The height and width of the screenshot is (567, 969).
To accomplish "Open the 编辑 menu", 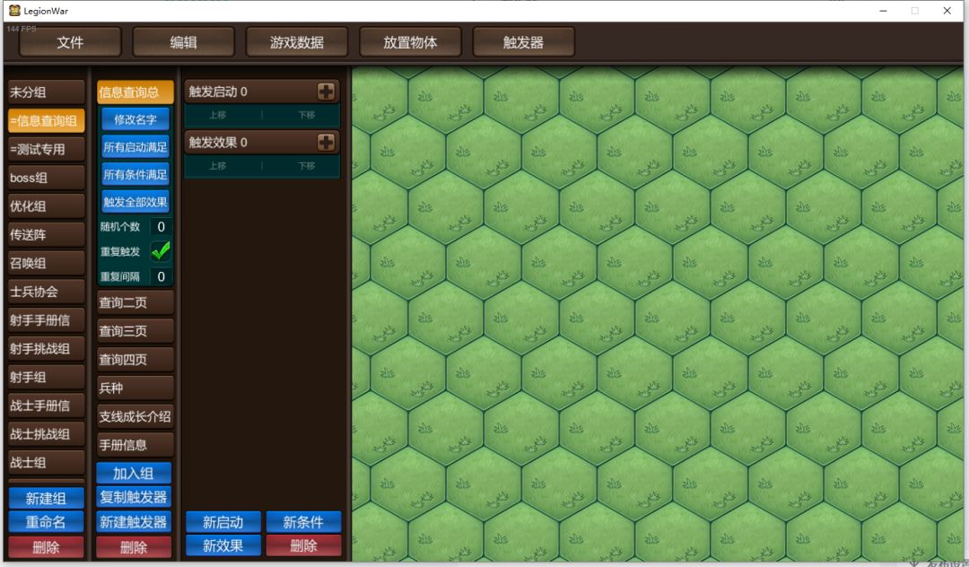I will 184,42.
